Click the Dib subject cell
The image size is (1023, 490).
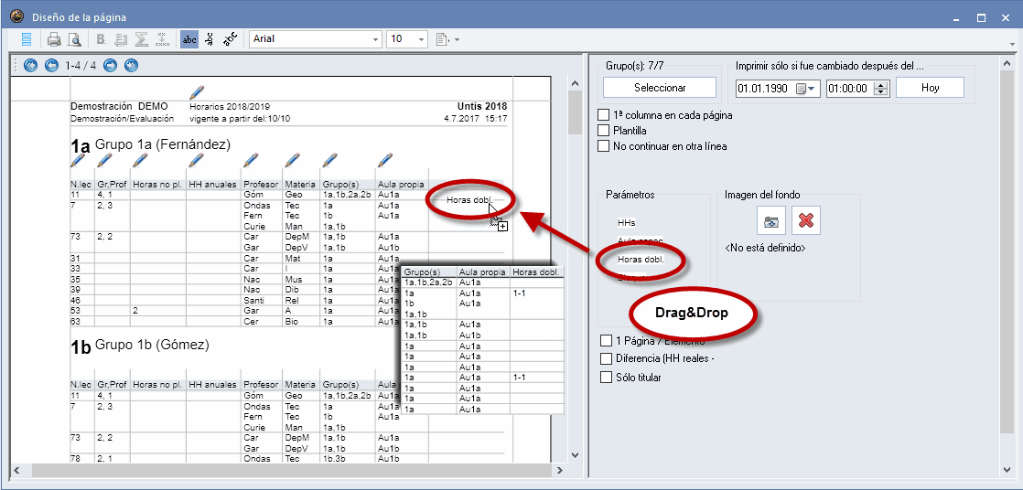click(x=292, y=290)
